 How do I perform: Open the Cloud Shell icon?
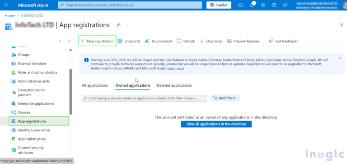tap(241, 5)
